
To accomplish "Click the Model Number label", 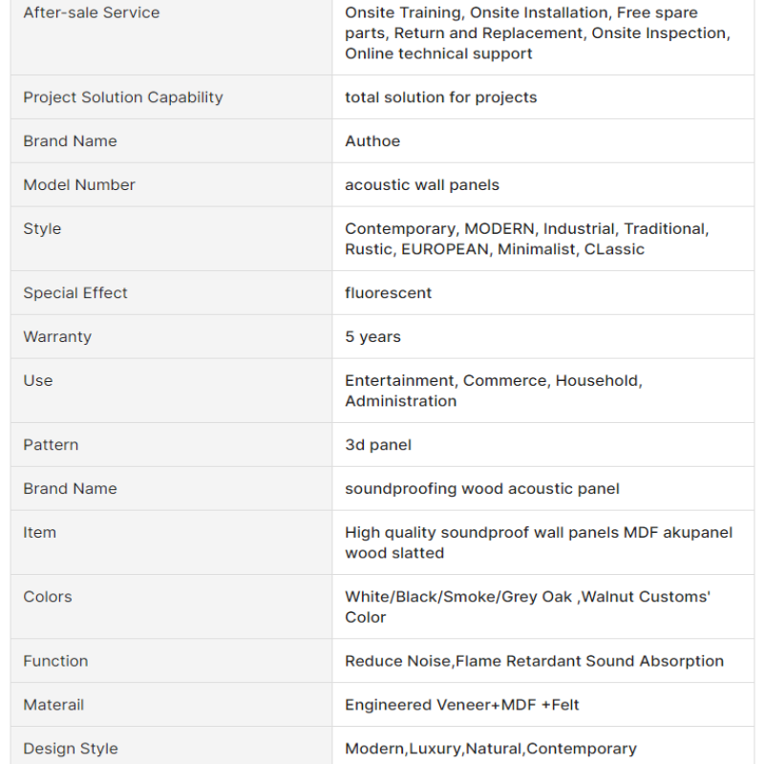I will click(79, 185).
